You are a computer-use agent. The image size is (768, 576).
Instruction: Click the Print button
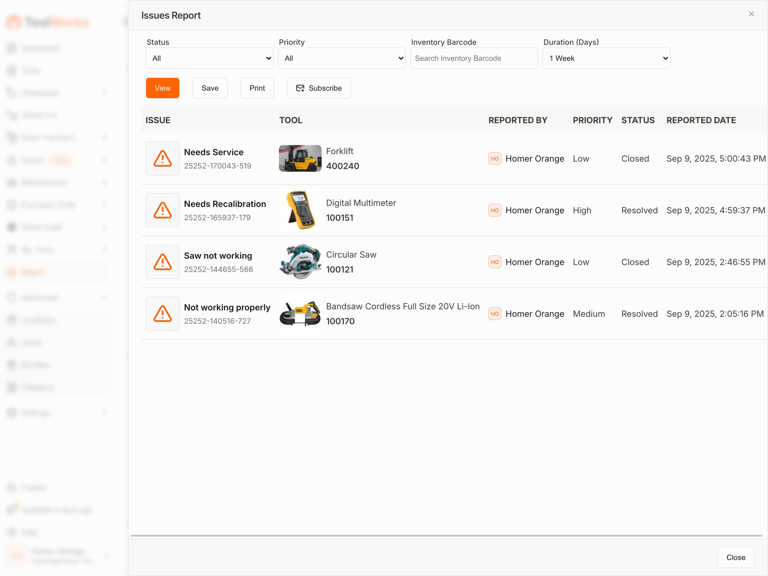[x=257, y=88]
